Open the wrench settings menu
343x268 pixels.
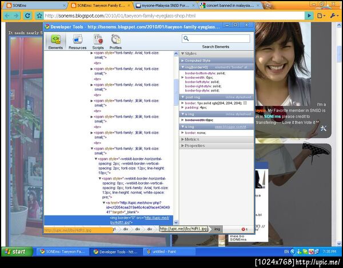point(334,15)
